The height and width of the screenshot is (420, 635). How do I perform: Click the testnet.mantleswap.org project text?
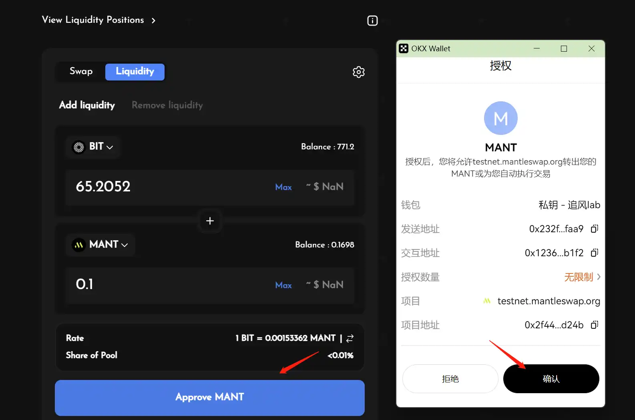(x=549, y=301)
